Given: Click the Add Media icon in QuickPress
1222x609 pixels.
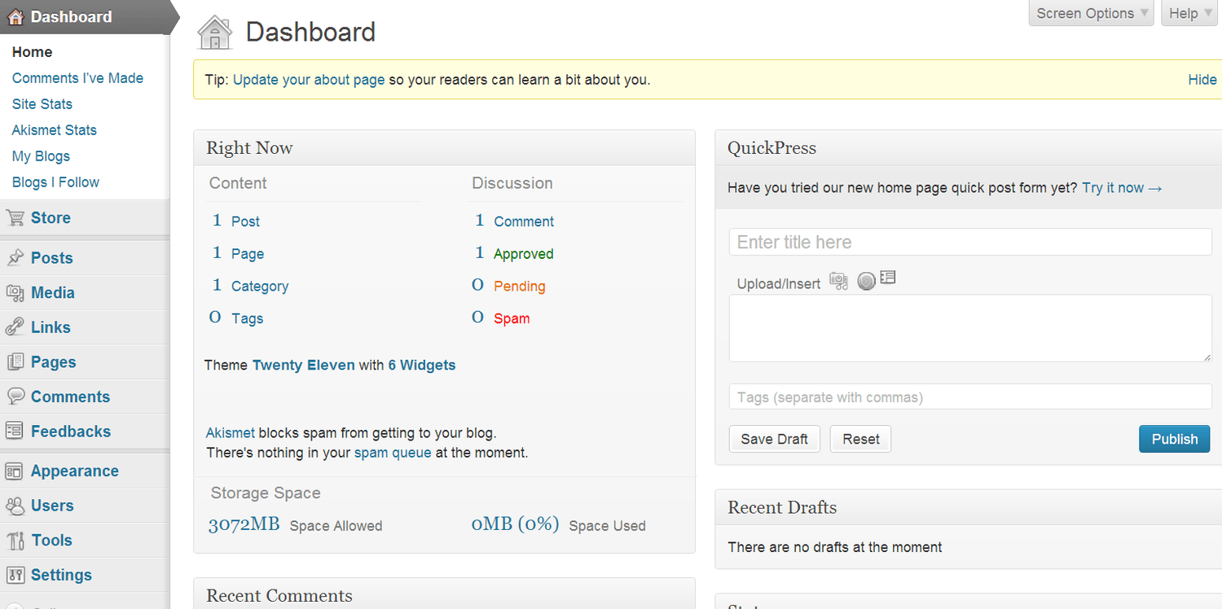Looking at the screenshot, I should pos(838,281).
